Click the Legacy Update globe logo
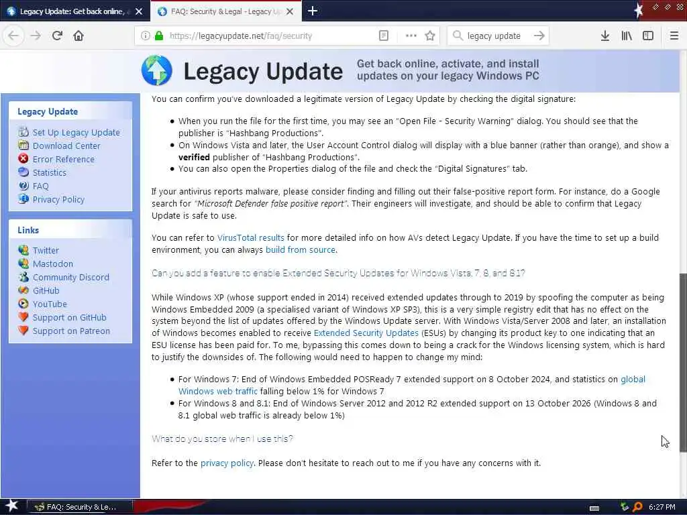 156,70
